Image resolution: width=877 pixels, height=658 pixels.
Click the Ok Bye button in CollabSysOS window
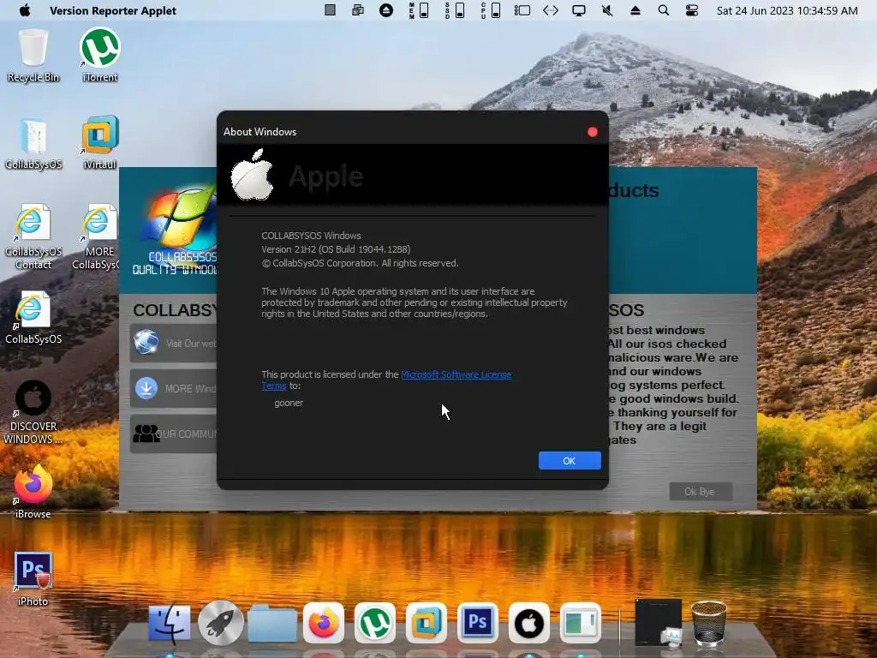tap(701, 492)
